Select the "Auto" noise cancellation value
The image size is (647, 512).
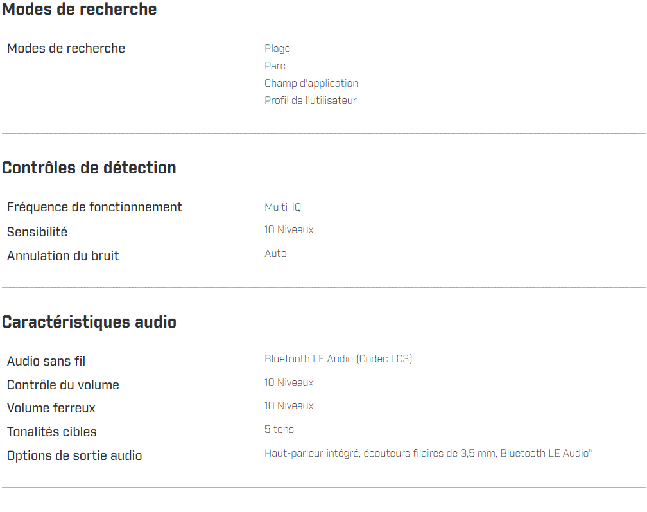pyautogui.click(x=275, y=254)
